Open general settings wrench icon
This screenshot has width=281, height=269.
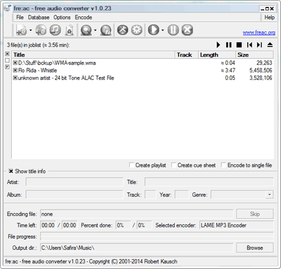[x=122, y=30]
